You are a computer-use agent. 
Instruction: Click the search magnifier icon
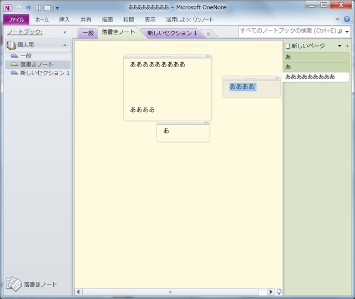click(340, 32)
